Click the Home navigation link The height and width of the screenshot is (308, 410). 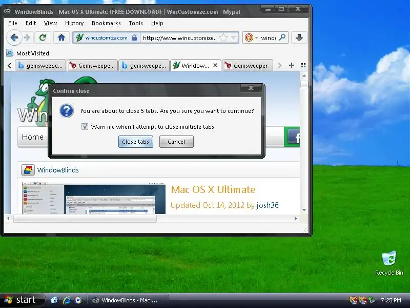coord(33,137)
